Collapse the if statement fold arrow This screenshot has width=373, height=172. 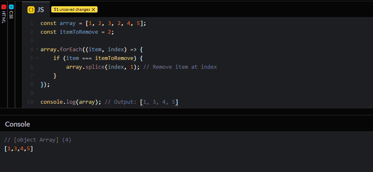37,58
